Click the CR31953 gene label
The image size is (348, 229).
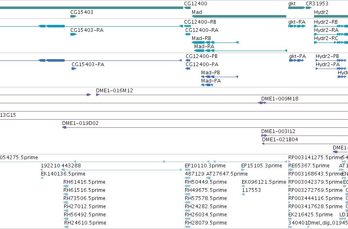317,4
